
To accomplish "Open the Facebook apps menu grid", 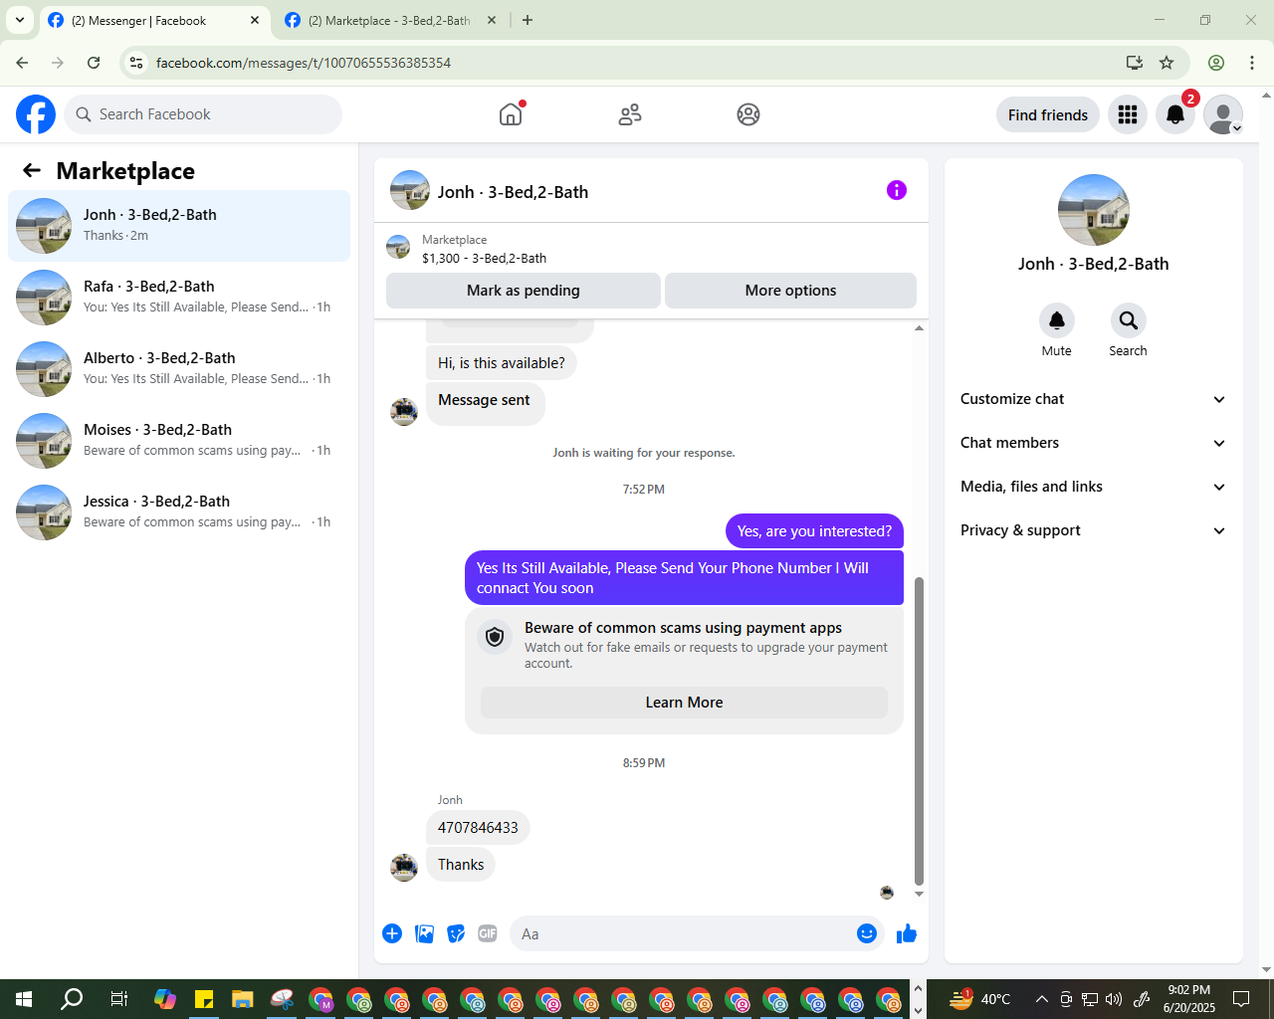I will (x=1128, y=115).
